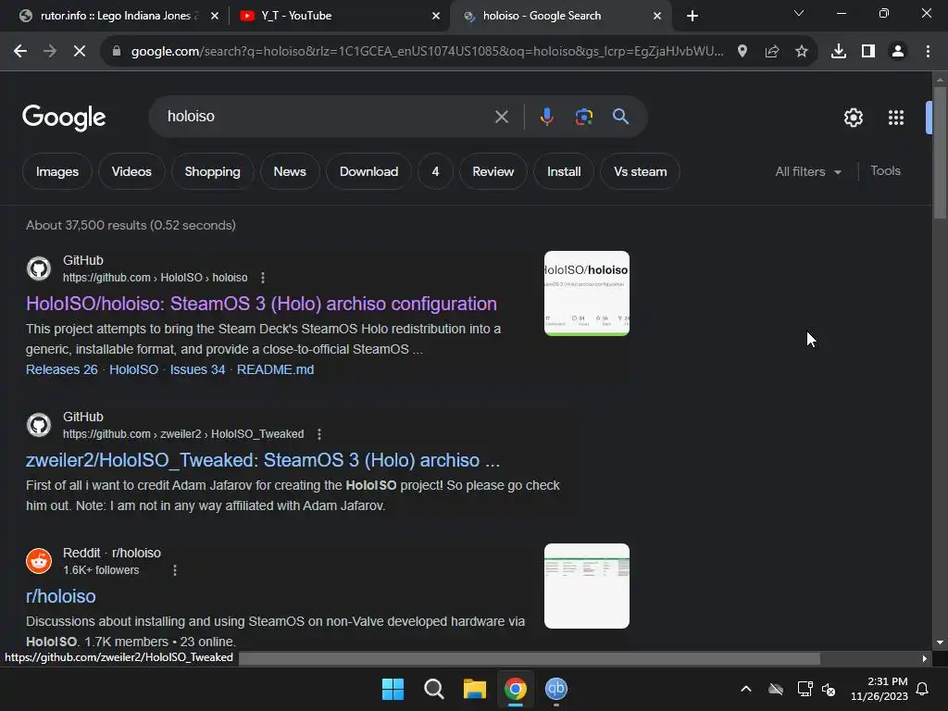Open Windows taskbar search
948x711 pixels.
click(433, 689)
